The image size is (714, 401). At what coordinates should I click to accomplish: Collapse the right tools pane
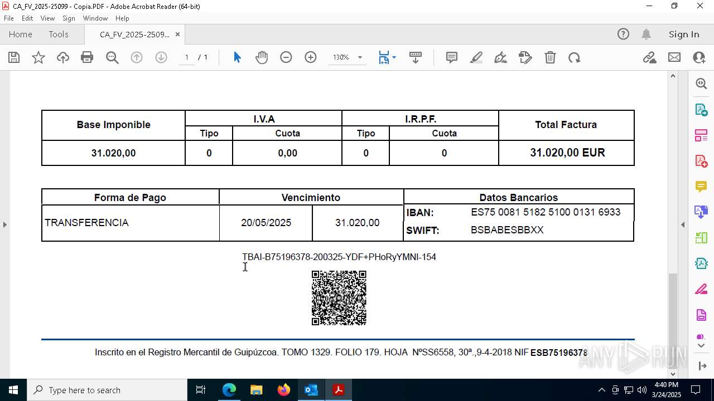tap(702, 366)
